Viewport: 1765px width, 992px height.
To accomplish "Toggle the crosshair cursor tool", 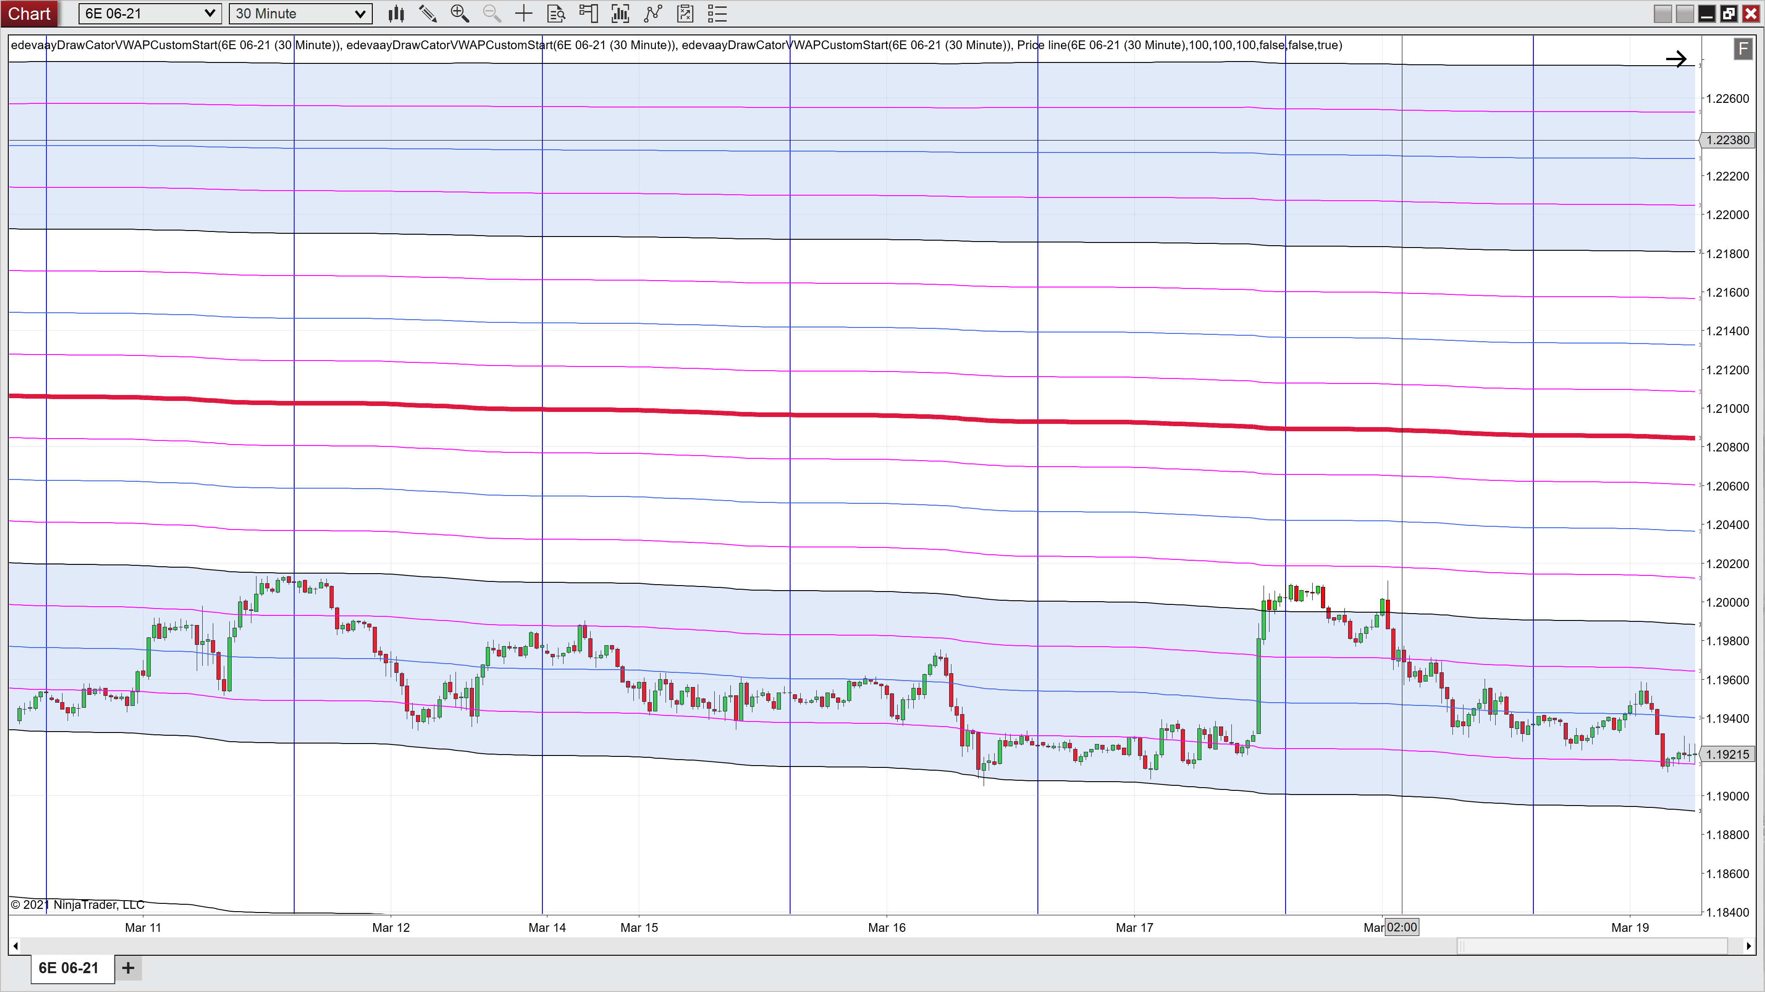I will click(524, 14).
